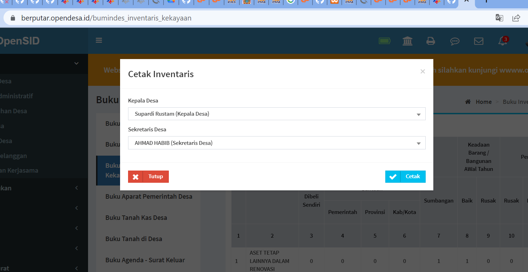Viewport: 528px width, 272px height.
Task: Open Buku Tanah Kas Desa
Action: coord(136,217)
